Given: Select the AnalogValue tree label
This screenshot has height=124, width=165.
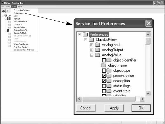Looking at the screenshot, I should coord(111,55).
